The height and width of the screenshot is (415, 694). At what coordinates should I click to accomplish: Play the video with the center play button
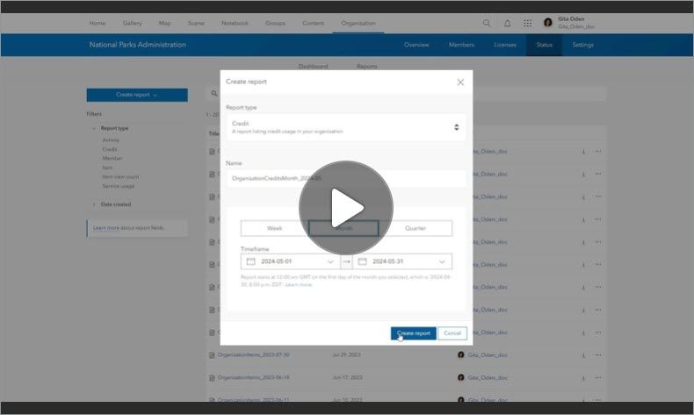tap(345, 208)
